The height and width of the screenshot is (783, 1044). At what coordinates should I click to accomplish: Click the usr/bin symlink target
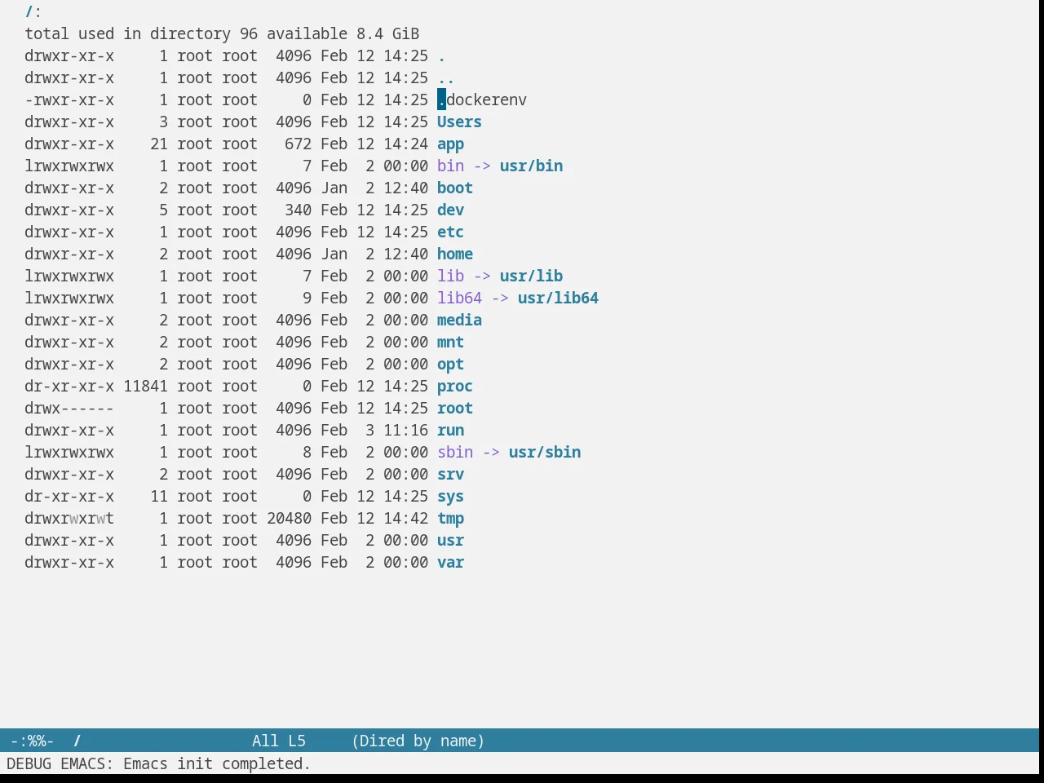(531, 166)
